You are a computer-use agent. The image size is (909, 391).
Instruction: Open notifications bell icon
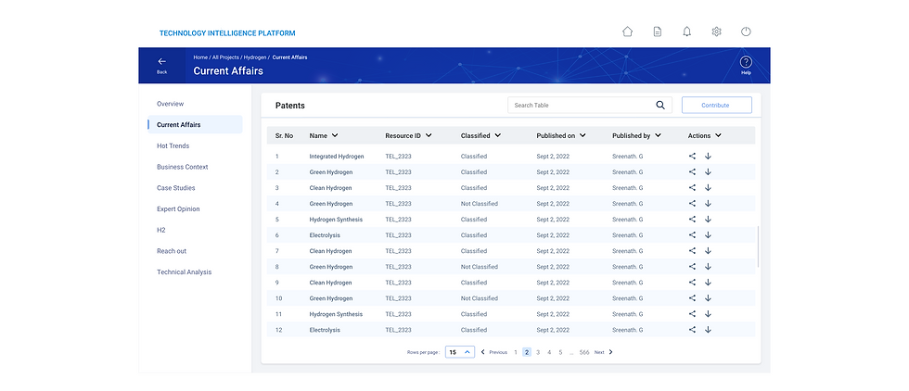pos(686,32)
